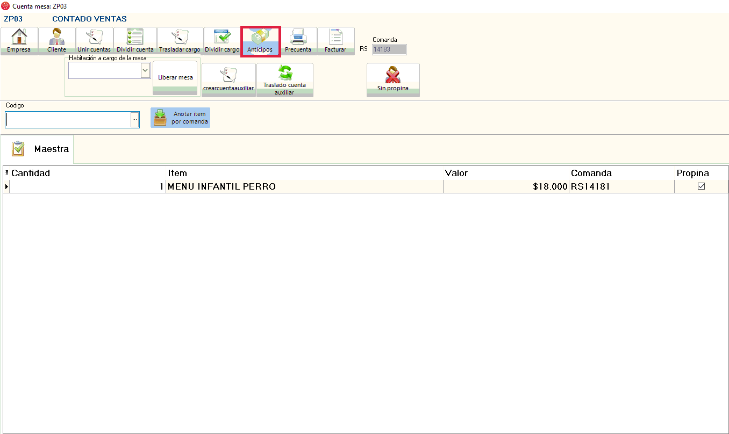Expand Habitación a cargo dropdown
This screenshot has height=434, width=729.
point(145,70)
